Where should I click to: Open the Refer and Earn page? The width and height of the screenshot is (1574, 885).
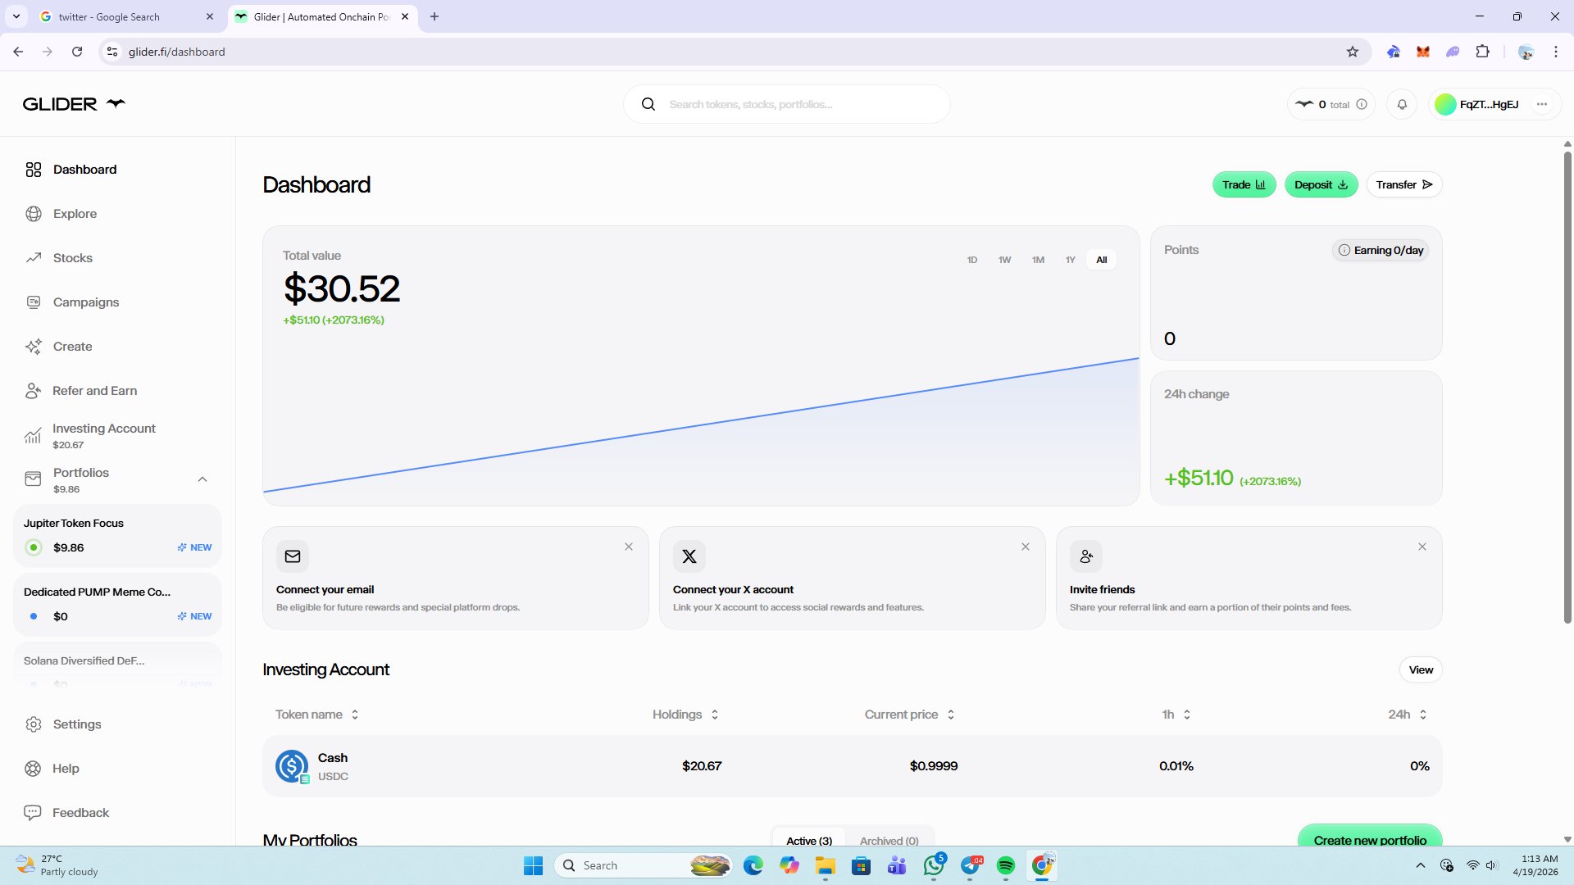pyautogui.click(x=94, y=391)
